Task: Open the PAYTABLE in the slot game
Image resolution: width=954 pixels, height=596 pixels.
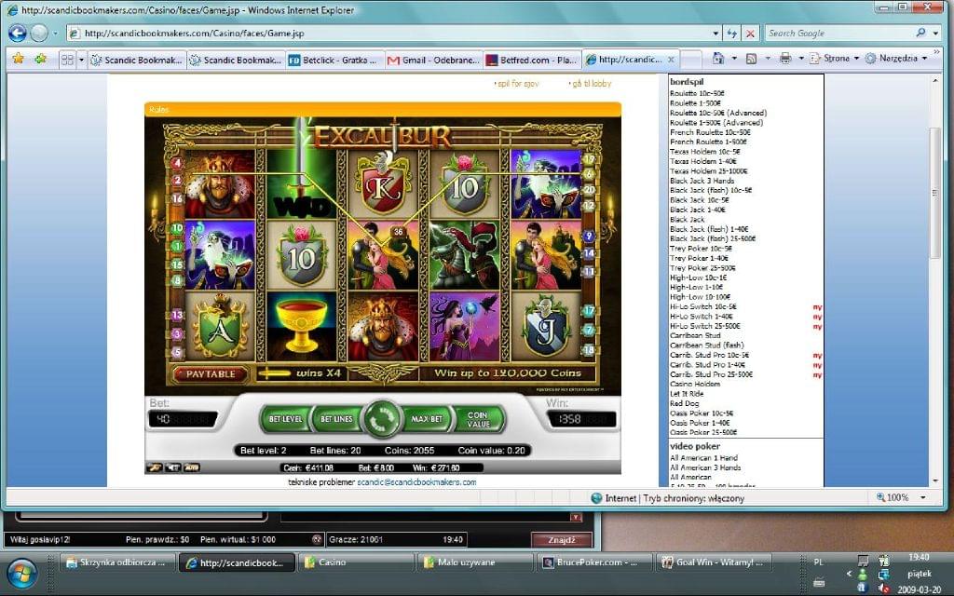Action: point(211,374)
